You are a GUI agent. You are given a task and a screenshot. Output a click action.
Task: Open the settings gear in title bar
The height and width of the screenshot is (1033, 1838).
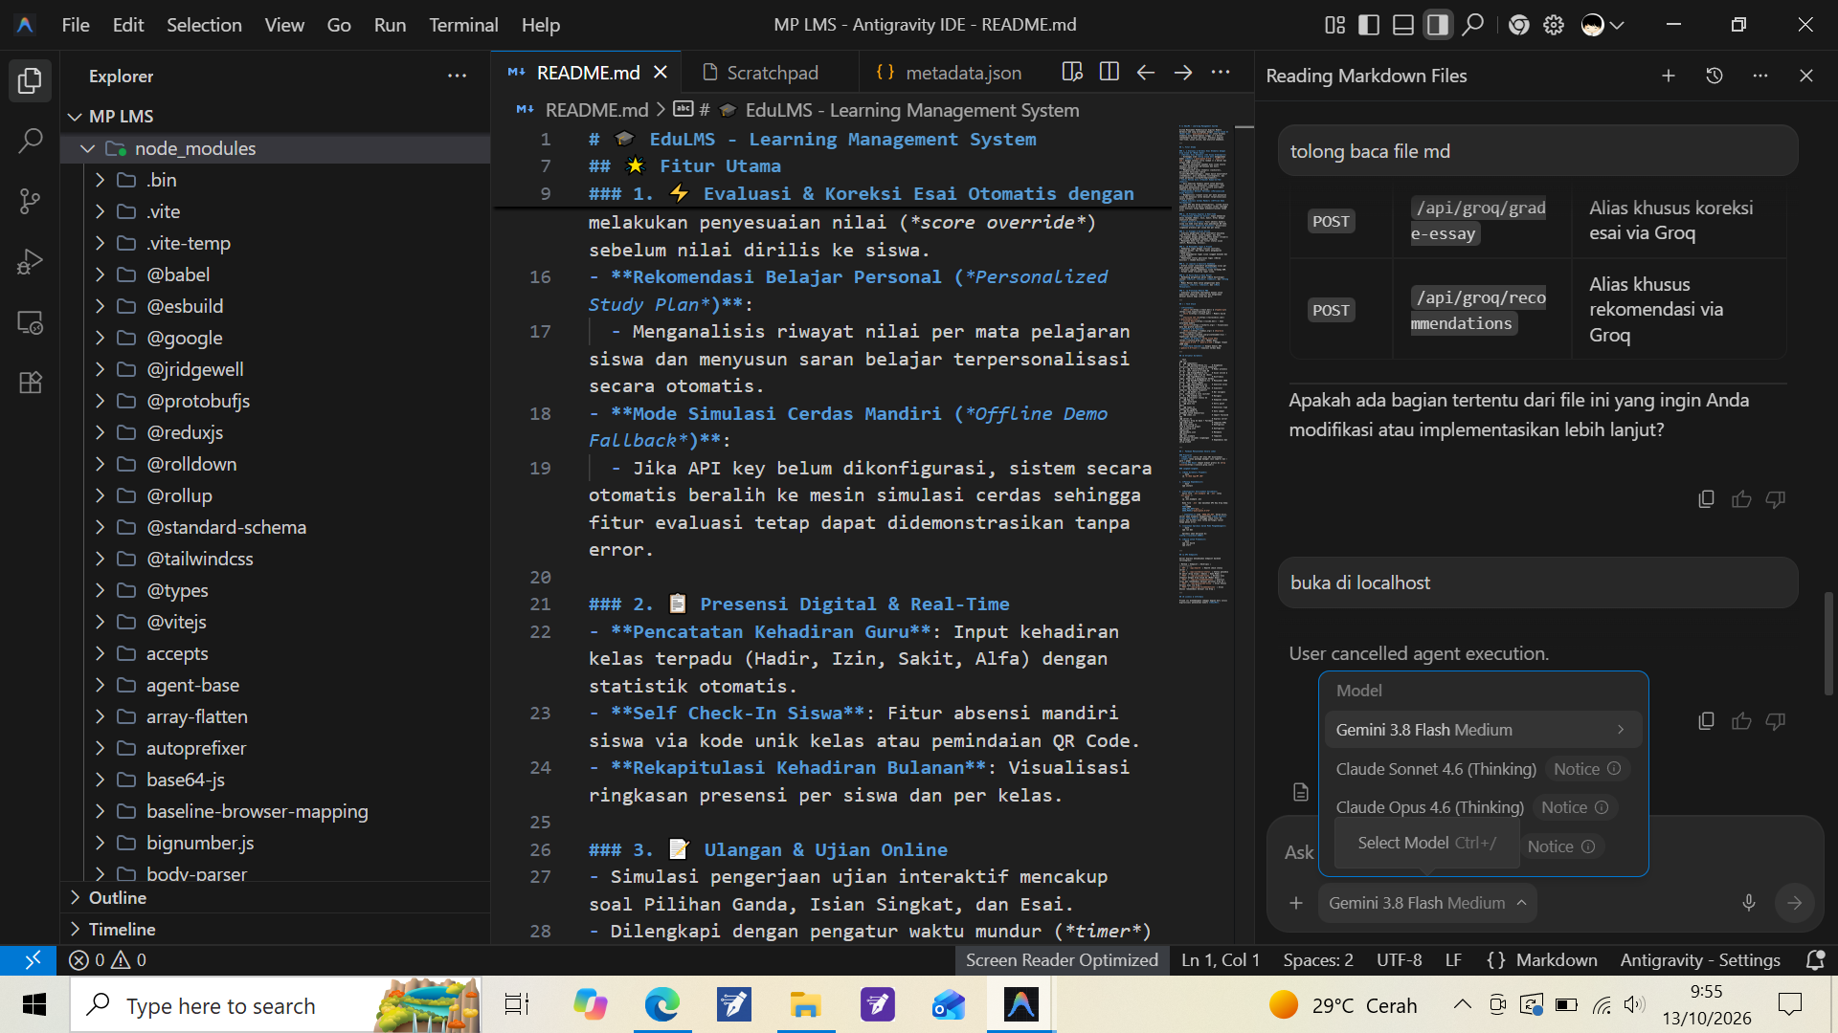[1554, 25]
